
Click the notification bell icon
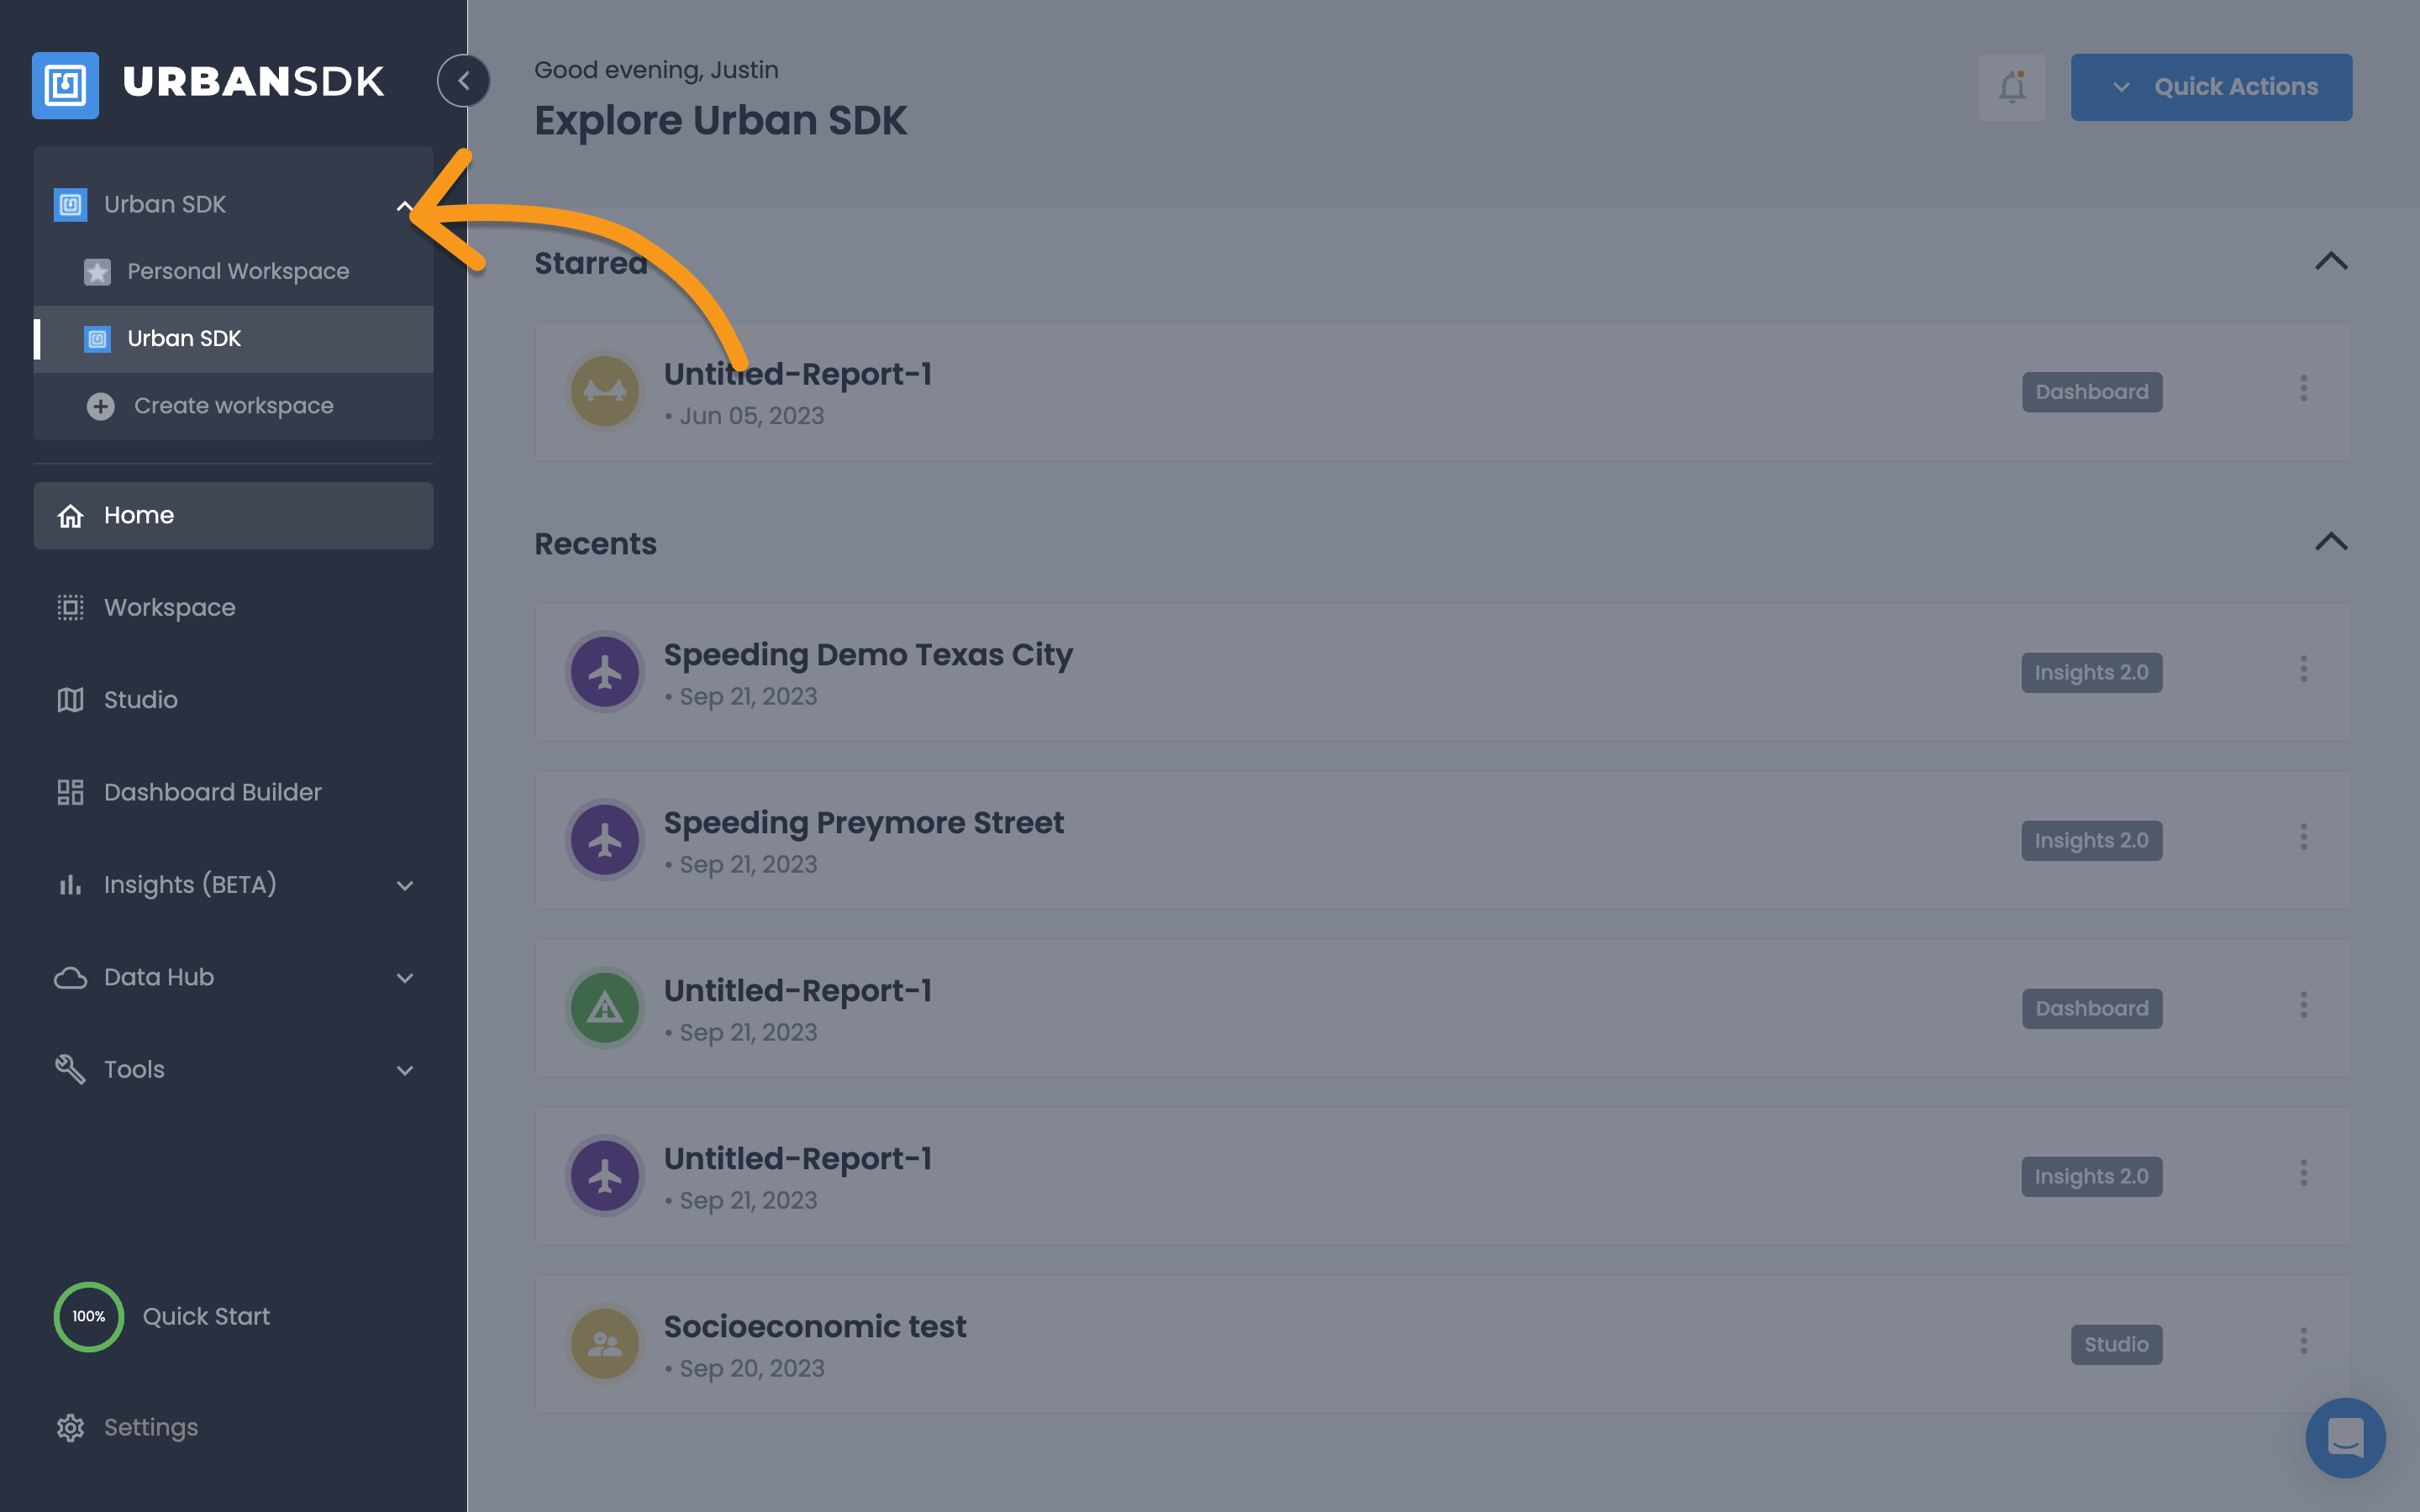2012,87
